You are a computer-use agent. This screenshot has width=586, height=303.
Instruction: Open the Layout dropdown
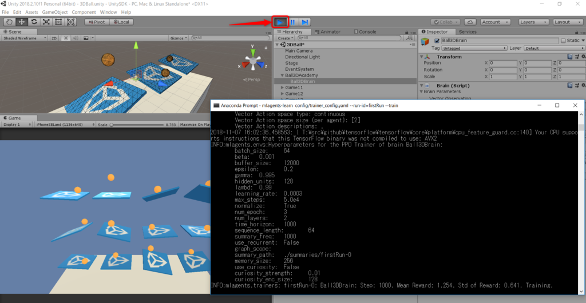click(567, 22)
